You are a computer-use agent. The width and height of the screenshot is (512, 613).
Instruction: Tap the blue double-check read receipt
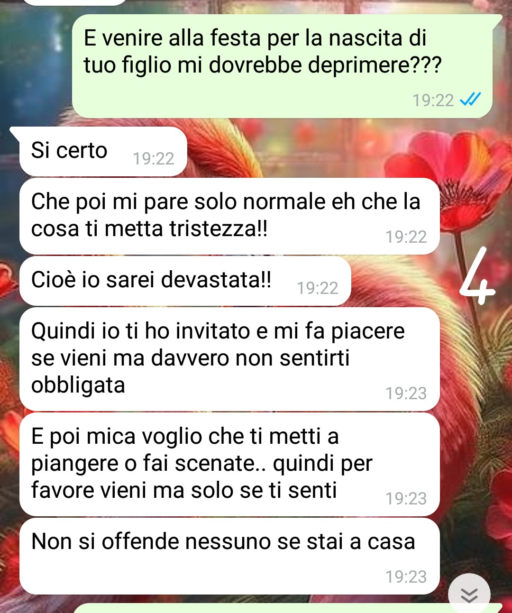[470, 100]
